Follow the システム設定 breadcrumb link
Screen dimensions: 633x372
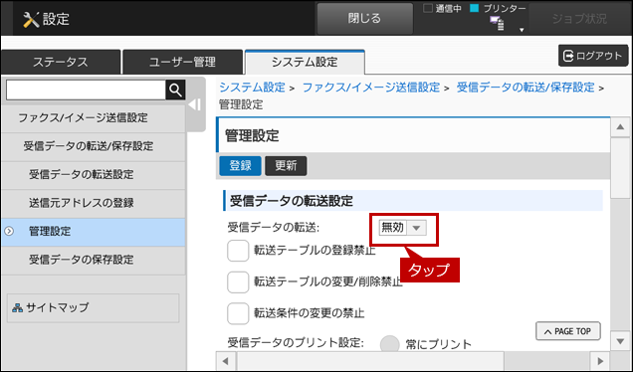253,88
